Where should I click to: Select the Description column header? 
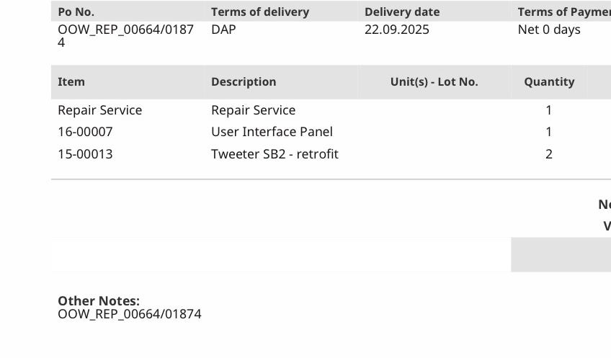click(x=244, y=81)
